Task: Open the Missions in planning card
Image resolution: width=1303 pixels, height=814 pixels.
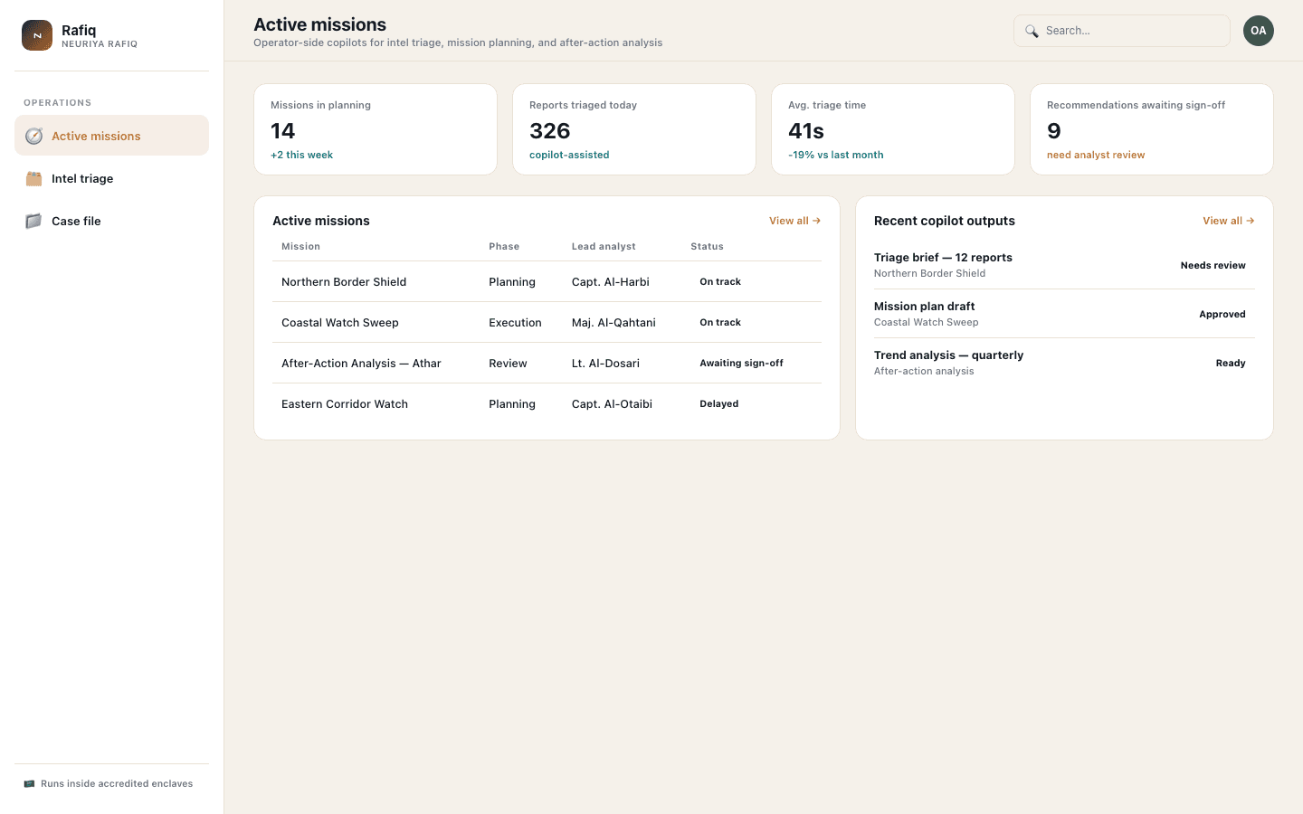Action: click(376, 129)
